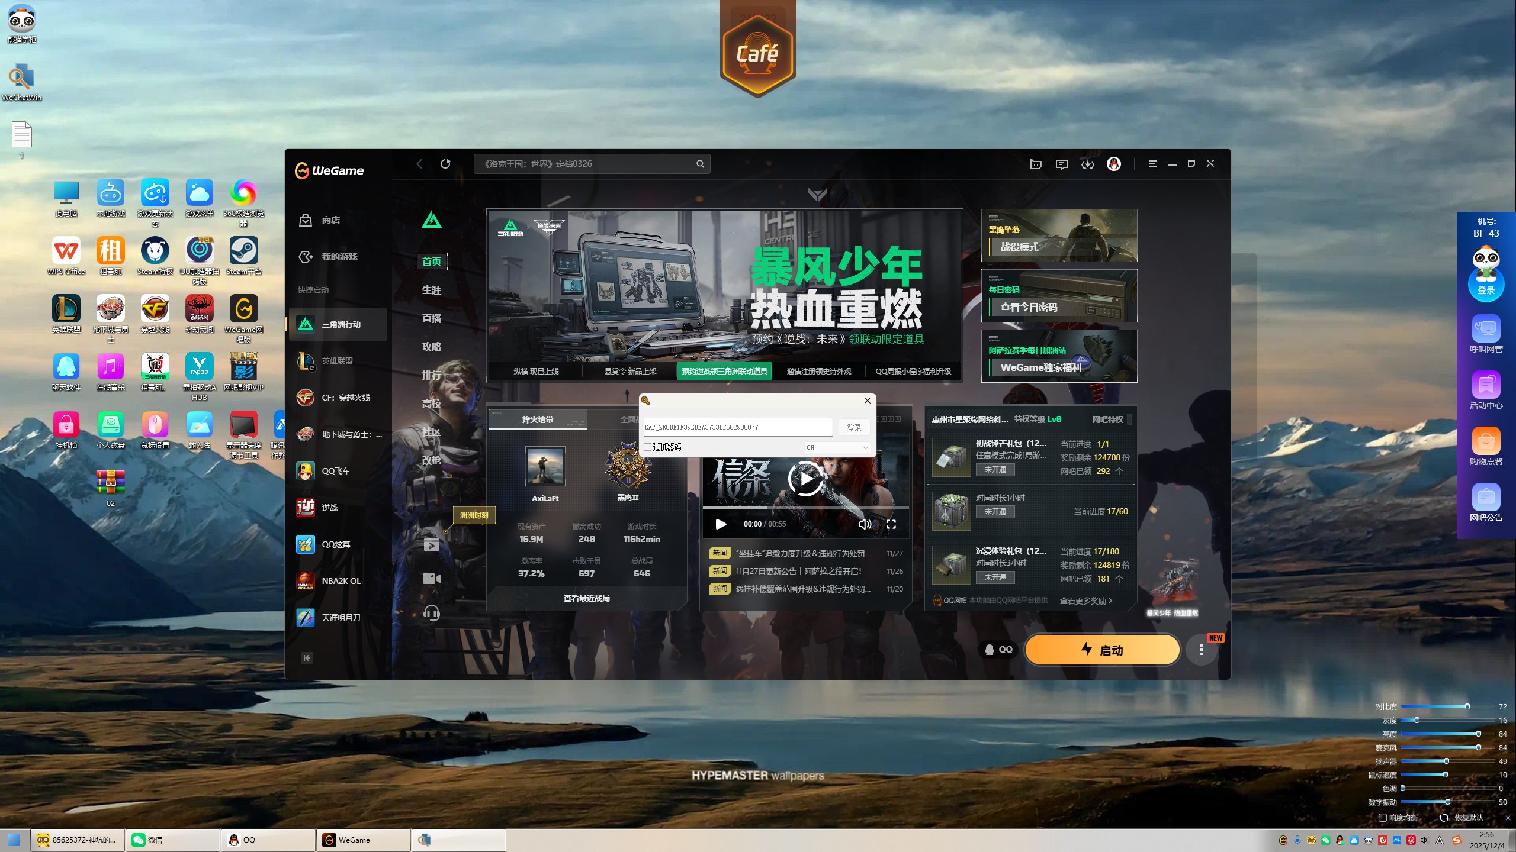Viewport: 1516px width, 852px height.
Task: Open the WeGame messages icon
Action: click(1061, 164)
